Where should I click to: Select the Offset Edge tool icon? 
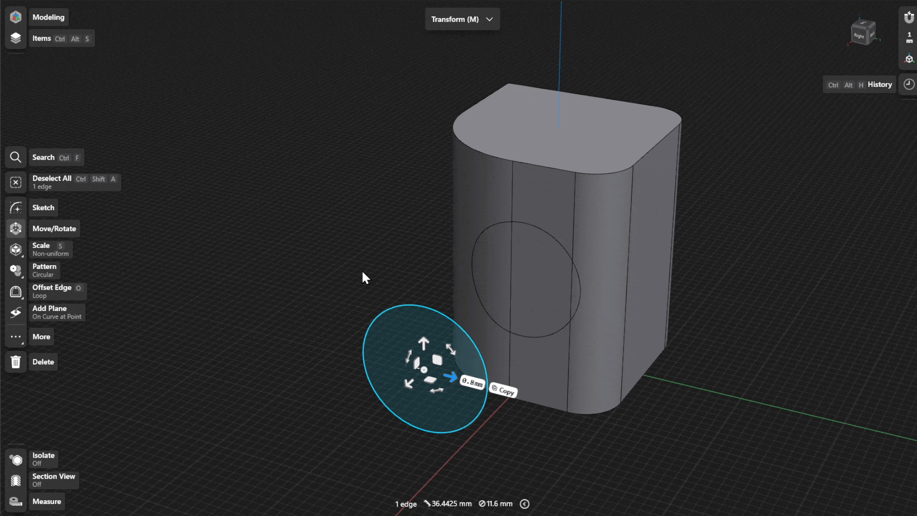coord(16,292)
